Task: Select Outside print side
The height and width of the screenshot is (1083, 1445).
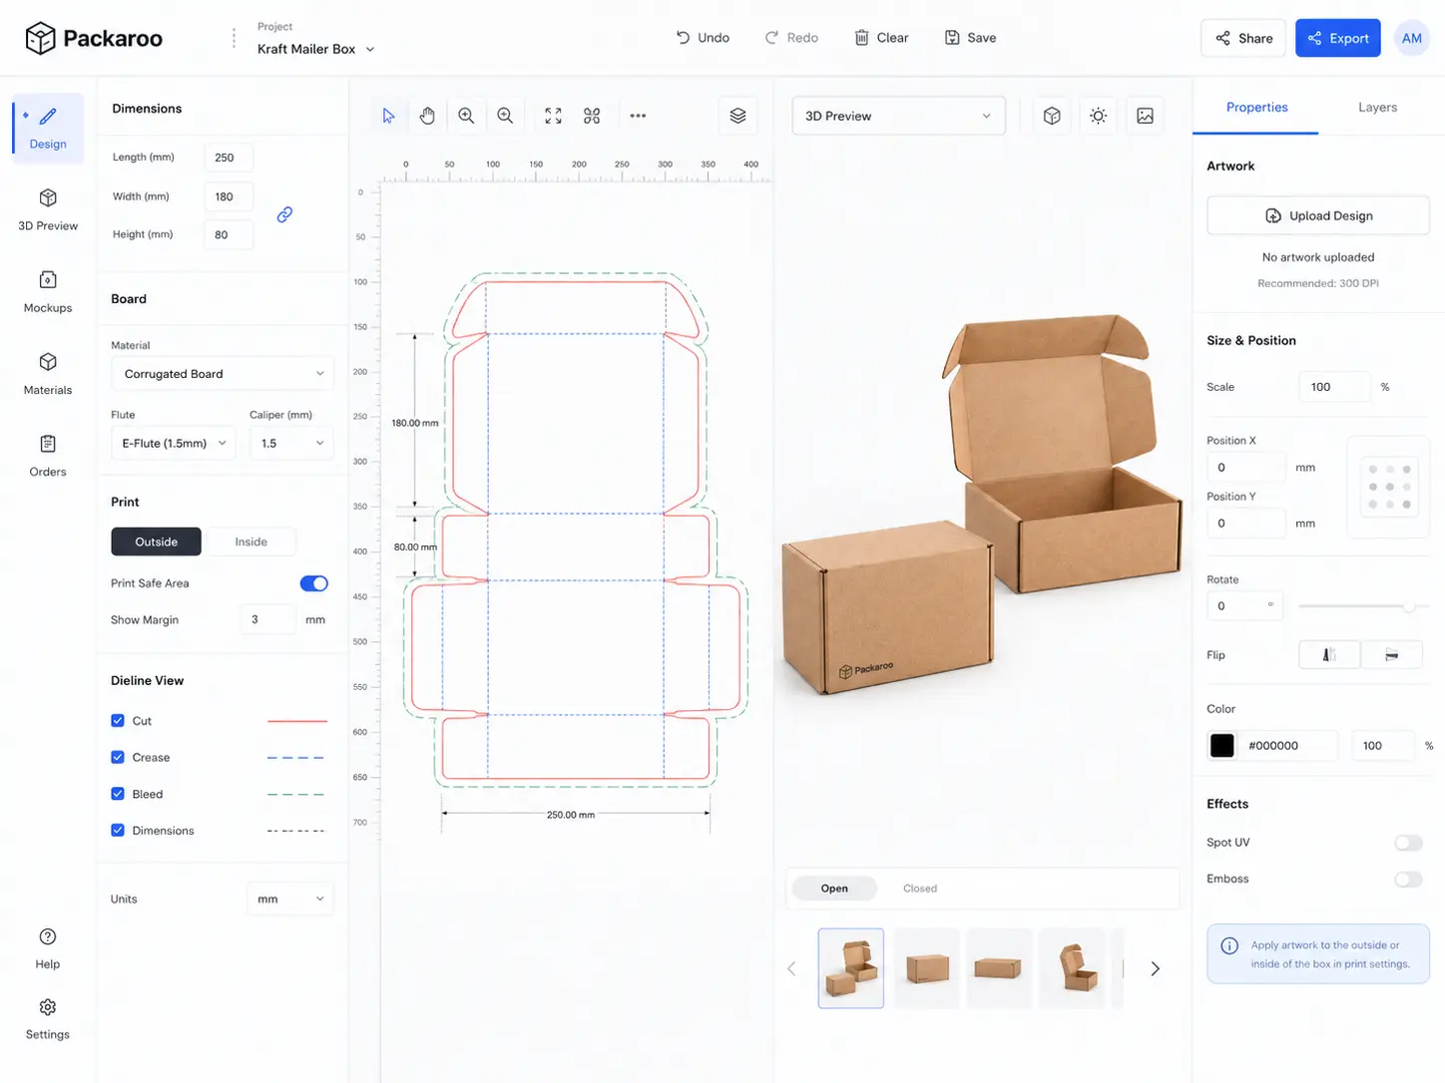Action: 156,541
